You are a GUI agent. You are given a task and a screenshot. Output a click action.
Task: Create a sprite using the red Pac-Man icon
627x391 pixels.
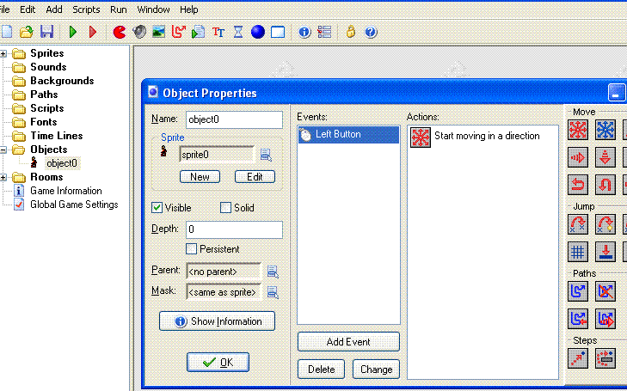point(120,32)
